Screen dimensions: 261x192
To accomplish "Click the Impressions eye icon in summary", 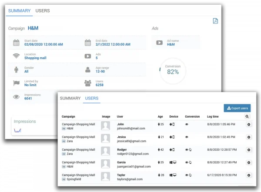I will pos(17,96).
